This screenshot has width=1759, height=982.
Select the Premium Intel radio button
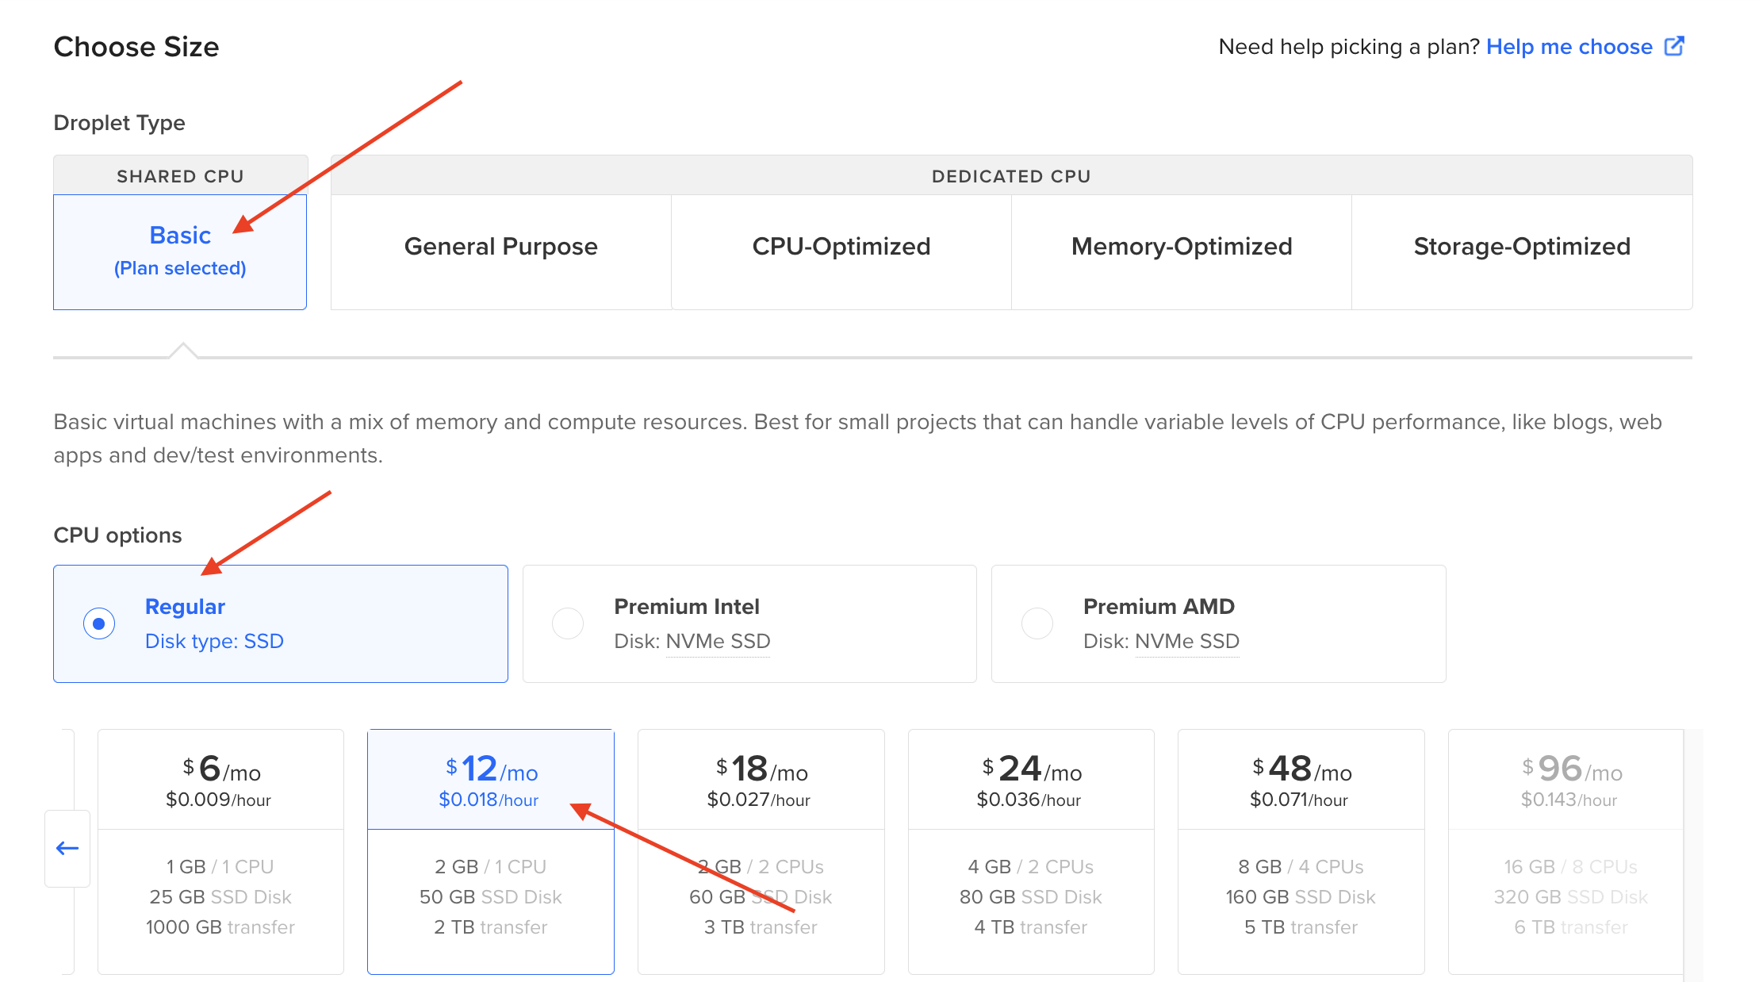coord(568,623)
